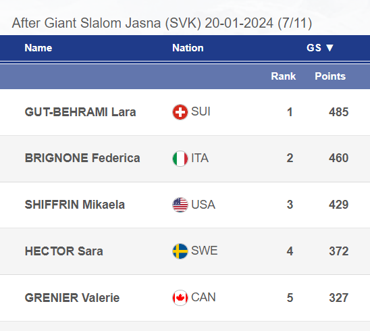
Task: Click the Name column header
Action: pyautogui.click(x=38, y=48)
